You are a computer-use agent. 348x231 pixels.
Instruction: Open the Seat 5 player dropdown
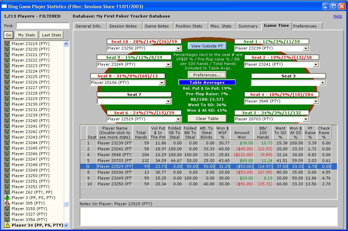pos(306,119)
